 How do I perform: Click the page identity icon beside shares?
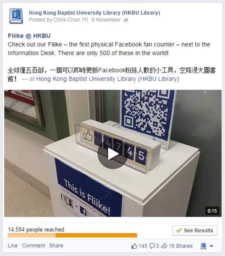(203, 246)
